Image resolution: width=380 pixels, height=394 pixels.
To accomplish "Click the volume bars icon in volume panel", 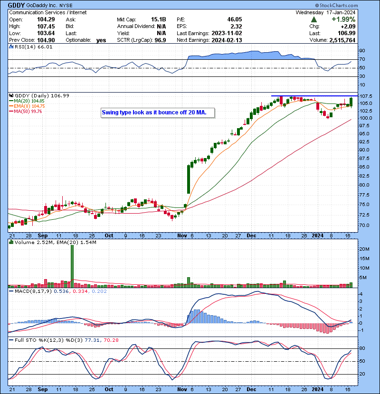I will (x=11, y=242).
